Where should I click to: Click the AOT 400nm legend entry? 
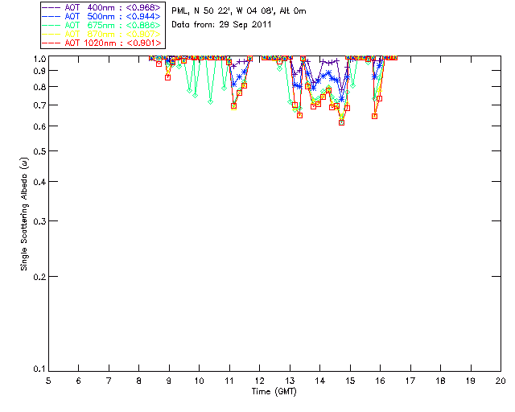[x=102, y=7]
